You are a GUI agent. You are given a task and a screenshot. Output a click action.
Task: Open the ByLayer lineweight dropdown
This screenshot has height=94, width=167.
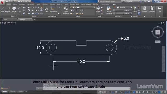click(124, 10)
